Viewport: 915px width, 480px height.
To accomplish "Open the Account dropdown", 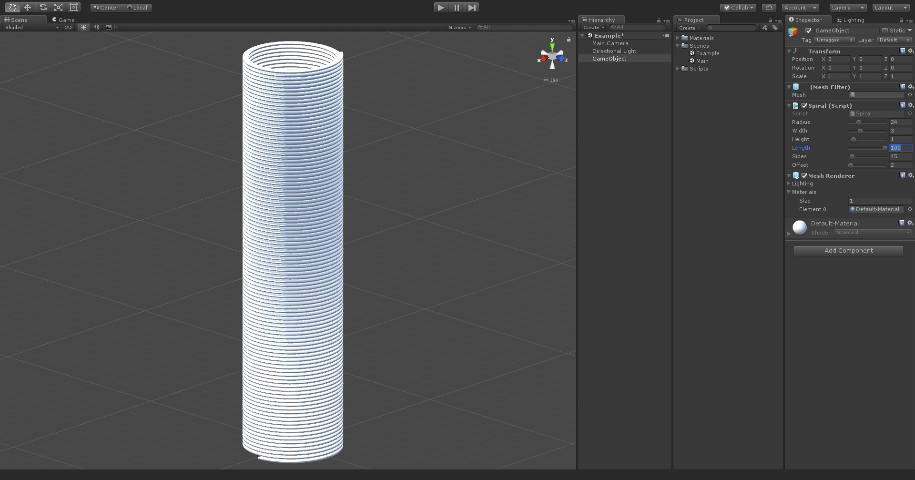I will pyautogui.click(x=800, y=8).
